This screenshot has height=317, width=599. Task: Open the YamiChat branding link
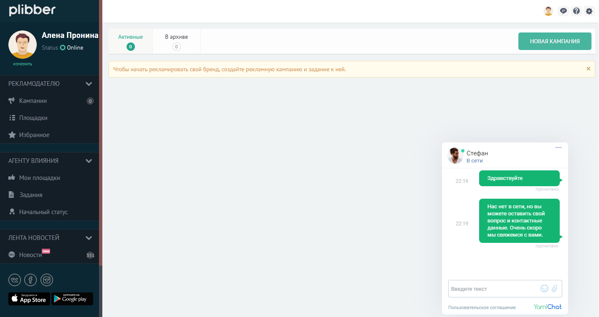tap(548, 307)
